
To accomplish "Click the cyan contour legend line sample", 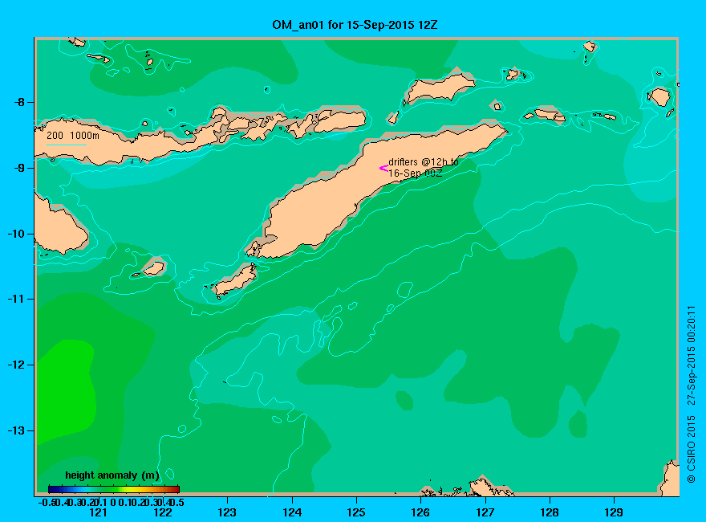I will 66,145.
